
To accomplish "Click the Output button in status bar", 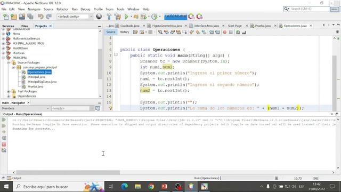I will coord(14,178).
